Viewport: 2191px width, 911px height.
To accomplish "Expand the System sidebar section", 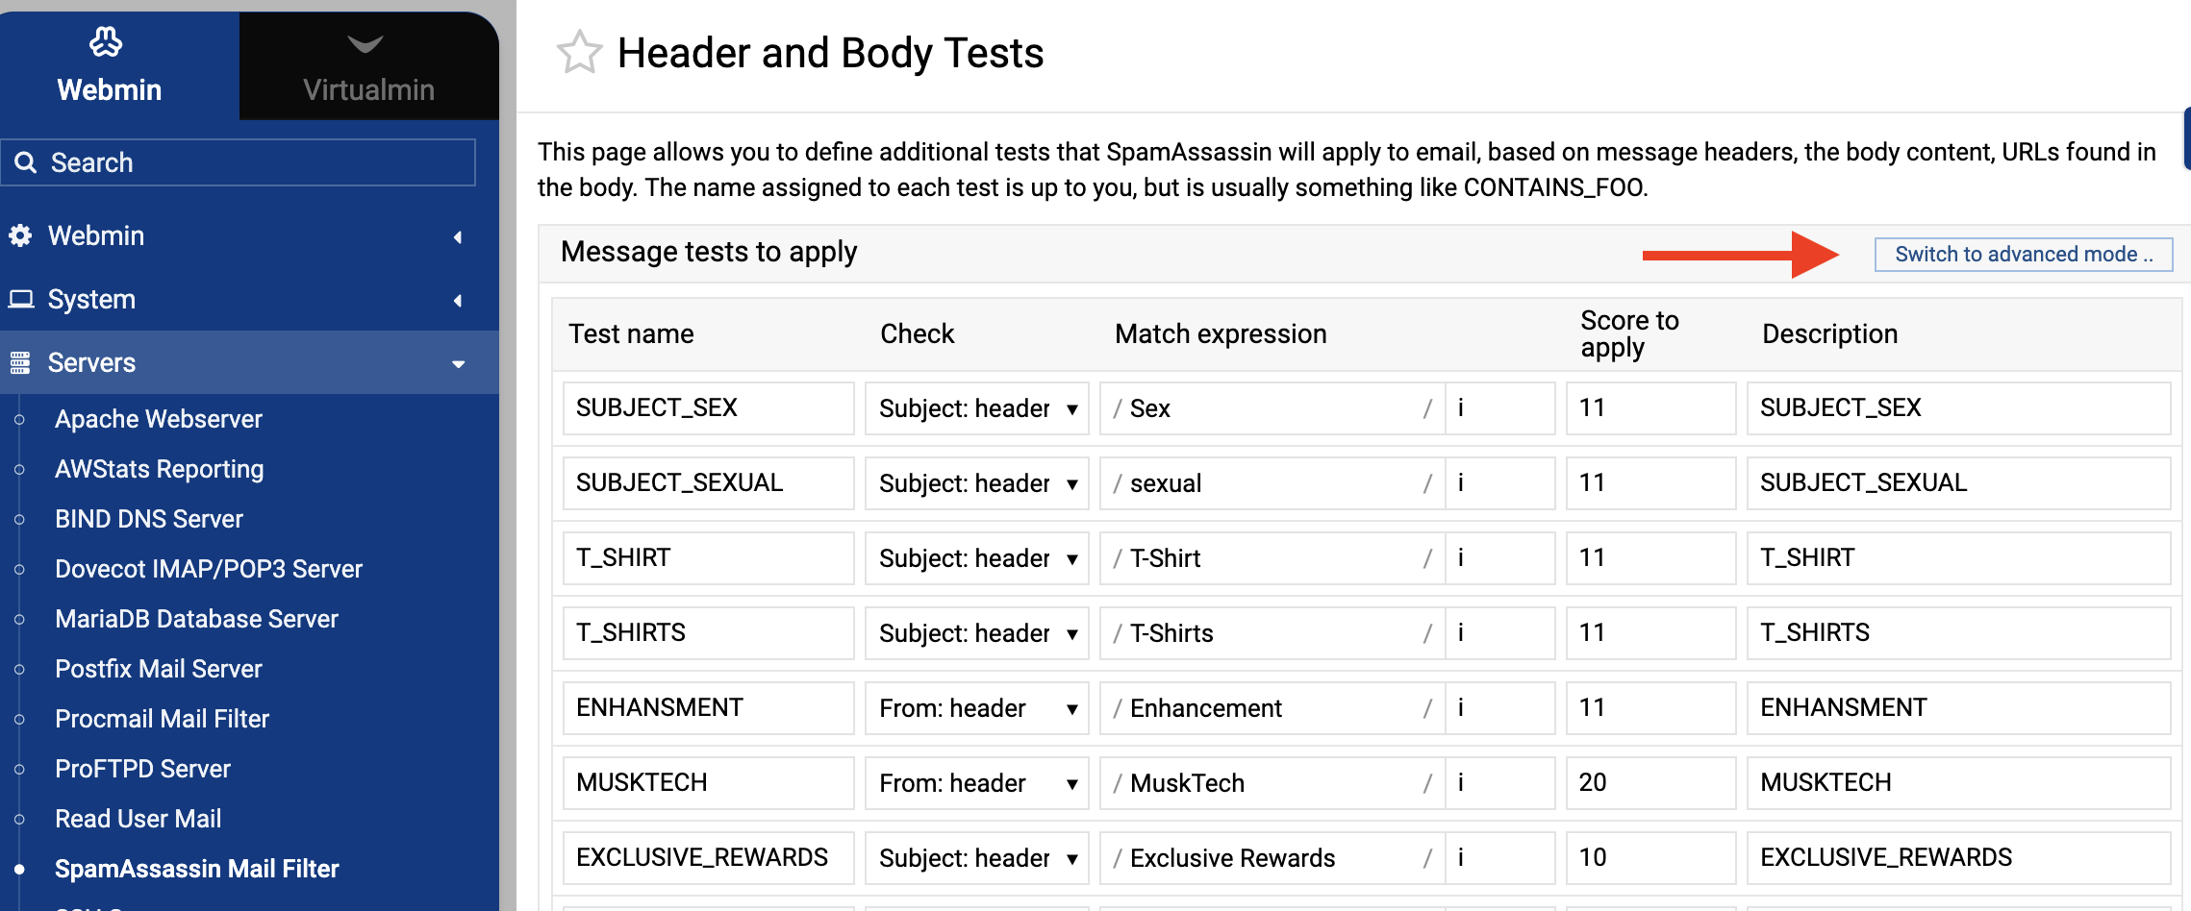I will click(x=458, y=300).
